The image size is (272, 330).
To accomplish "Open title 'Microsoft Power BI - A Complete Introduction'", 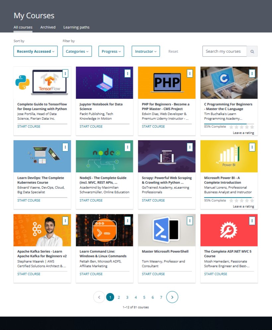I will (x=223, y=180).
